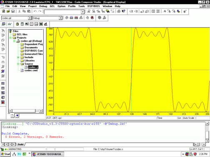Select the Build output tab

click(x=20, y=145)
